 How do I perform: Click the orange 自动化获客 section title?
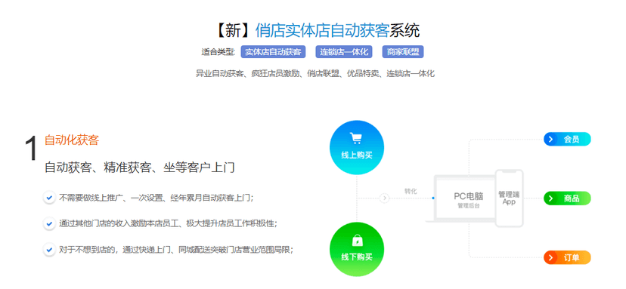(x=72, y=140)
